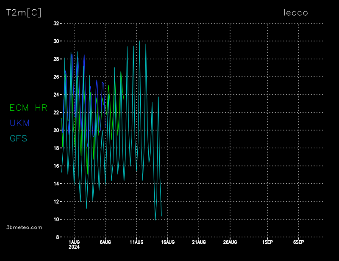Select the ECM HR legend entry
This screenshot has width=339, height=261.
tap(28, 108)
